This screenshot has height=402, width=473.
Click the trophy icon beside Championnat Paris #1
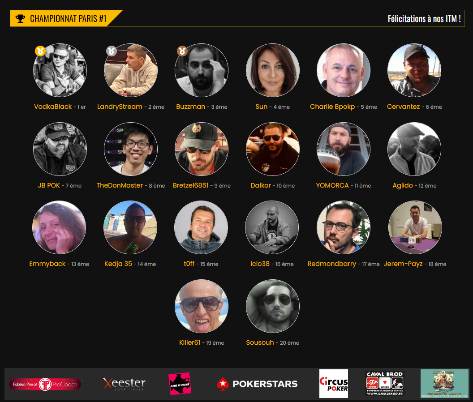[20, 19]
